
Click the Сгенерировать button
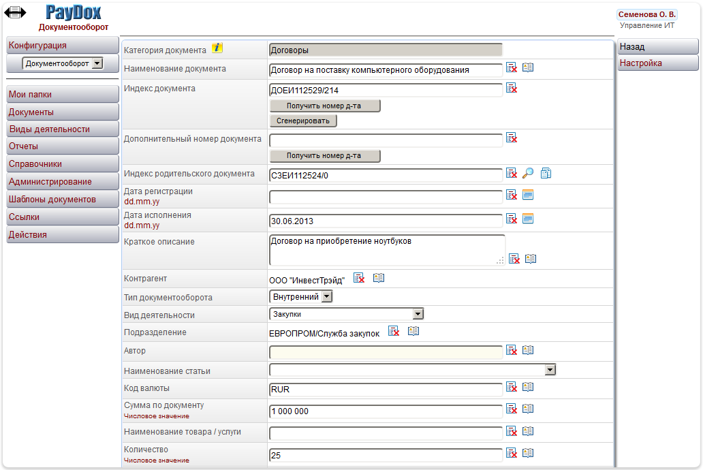click(x=303, y=121)
